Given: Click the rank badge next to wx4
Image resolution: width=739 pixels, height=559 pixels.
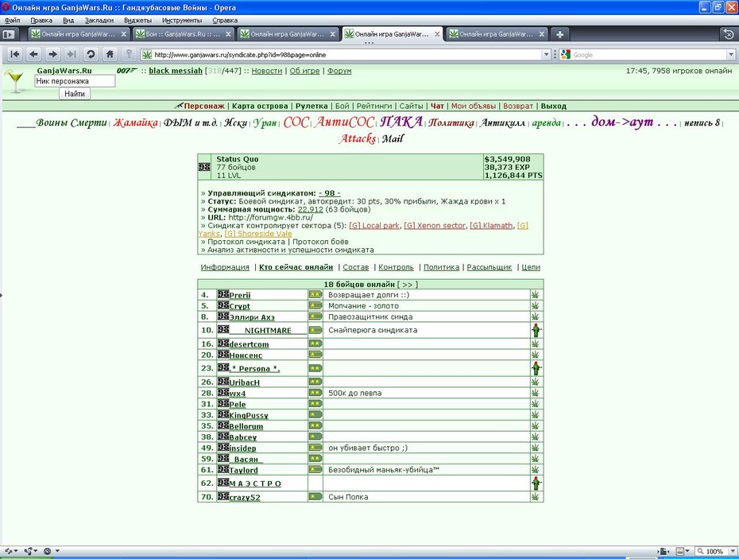Looking at the screenshot, I should point(315,393).
